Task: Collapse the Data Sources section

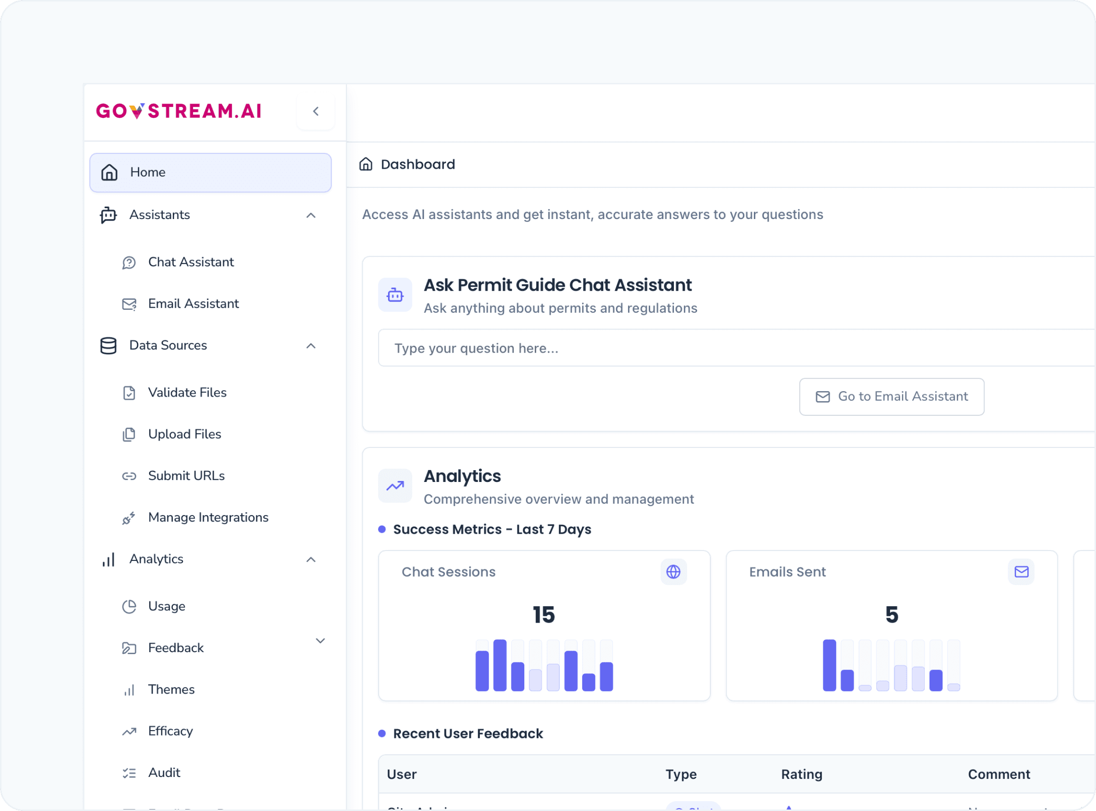Action: (x=311, y=346)
